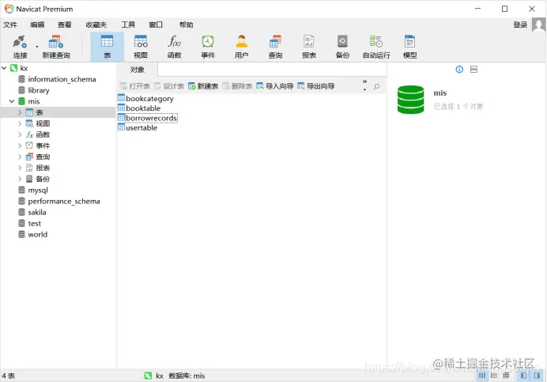Expand the Tables (表) tree node

20,112
